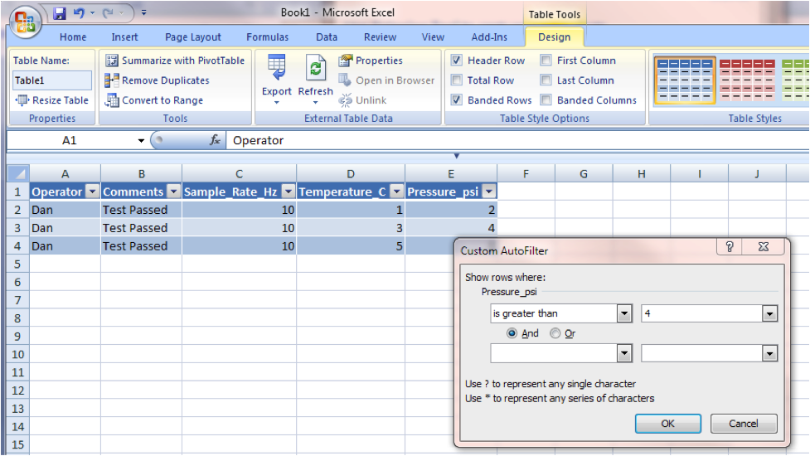
Task: Click the Save icon in Quick Access Toolbar
Action: tap(60, 13)
